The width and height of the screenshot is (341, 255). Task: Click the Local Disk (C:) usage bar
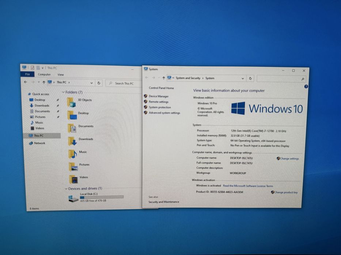point(102,197)
